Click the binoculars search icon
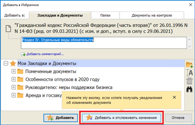This screenshot has height=125, width=195. point(189,89)
